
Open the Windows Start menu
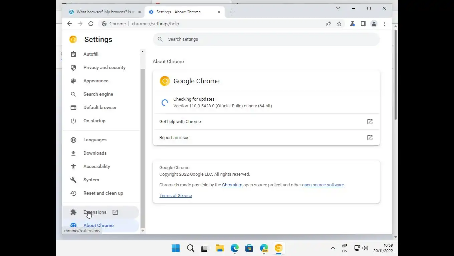[176, 248]
